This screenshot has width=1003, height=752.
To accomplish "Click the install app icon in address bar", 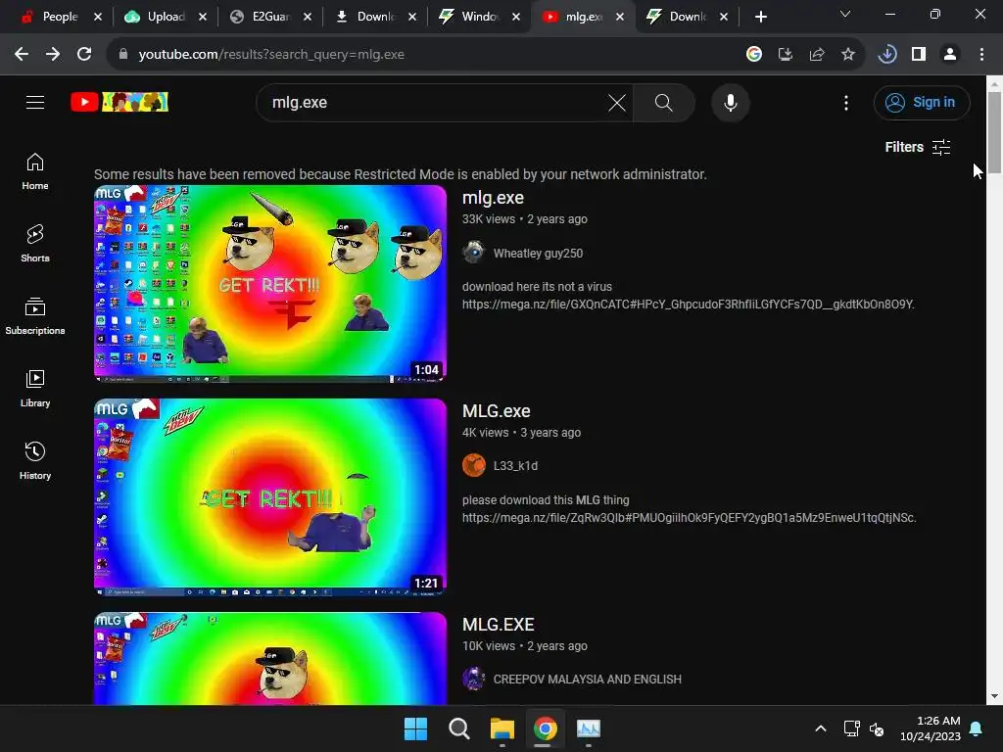I will point(785,55).
